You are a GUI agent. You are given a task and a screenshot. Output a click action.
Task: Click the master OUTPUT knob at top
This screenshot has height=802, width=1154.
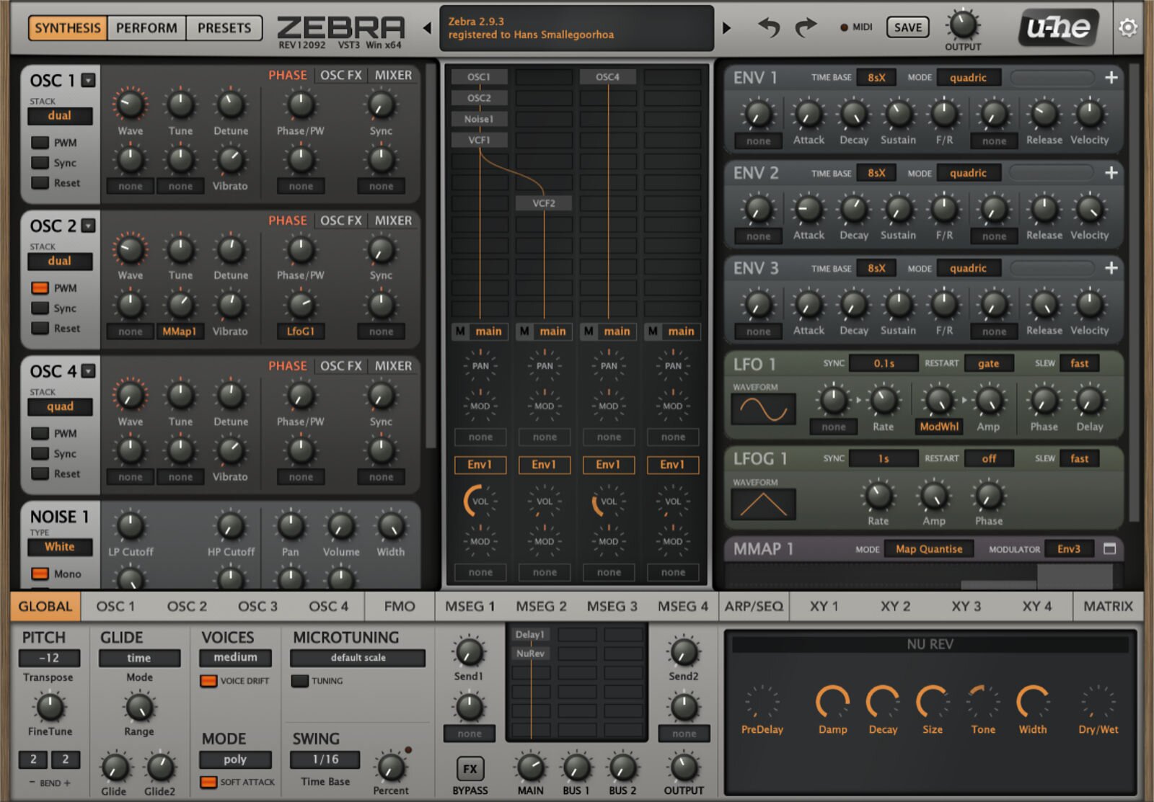[963, 25]
